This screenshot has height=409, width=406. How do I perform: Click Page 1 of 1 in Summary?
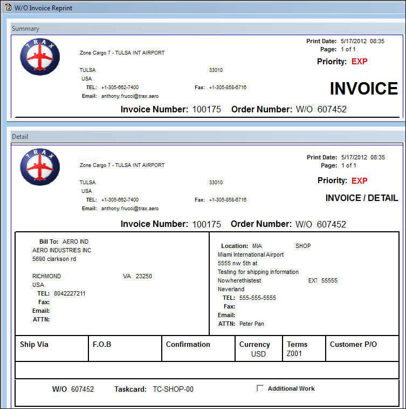tap(338, 49)
